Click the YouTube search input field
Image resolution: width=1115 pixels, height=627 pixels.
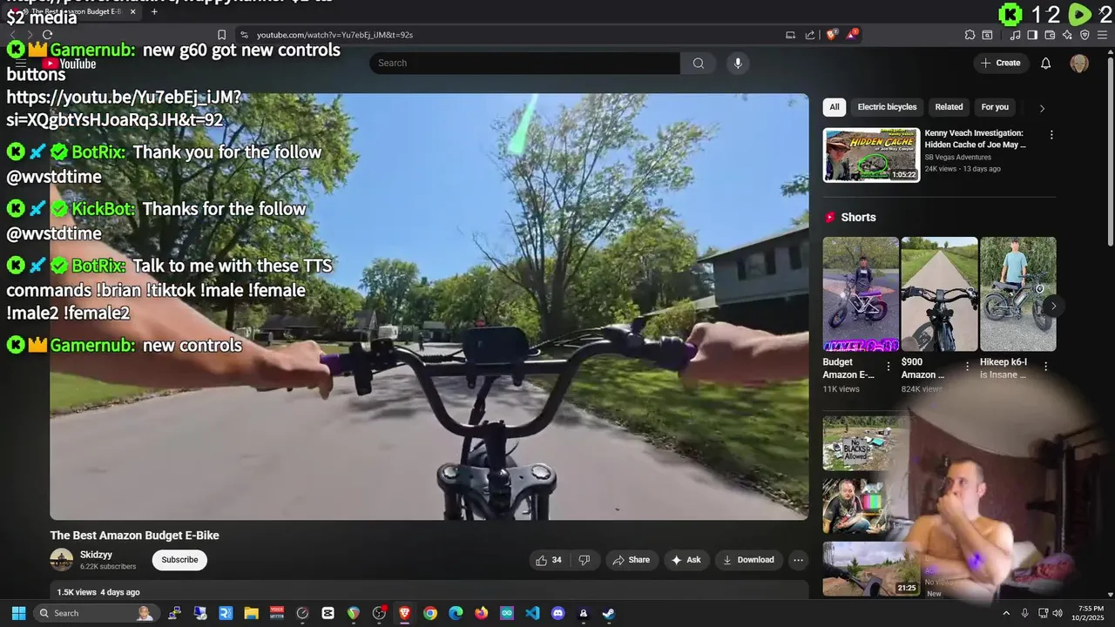[x=524, y=63]
